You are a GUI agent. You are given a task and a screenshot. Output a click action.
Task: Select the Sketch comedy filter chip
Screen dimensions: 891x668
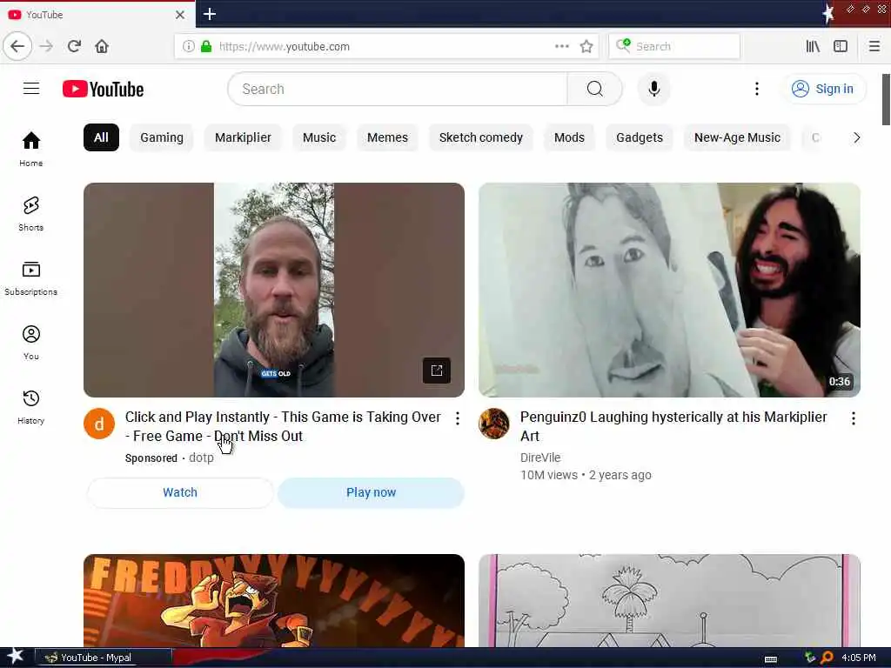point(480,137)
